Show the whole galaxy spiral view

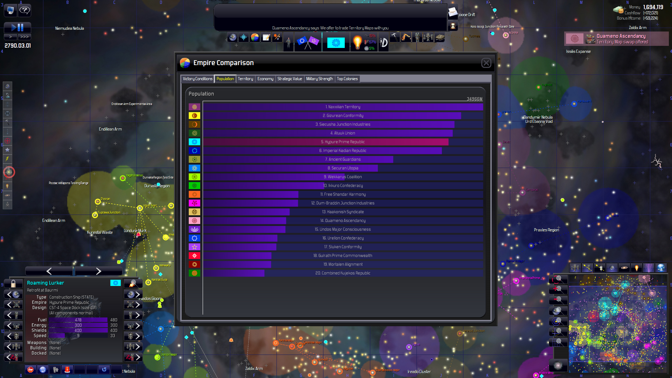(558, 366)
